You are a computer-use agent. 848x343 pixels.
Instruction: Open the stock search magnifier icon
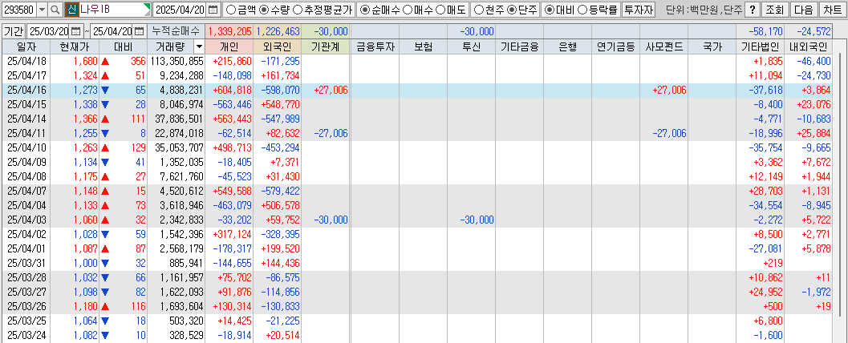pos(55,9)
